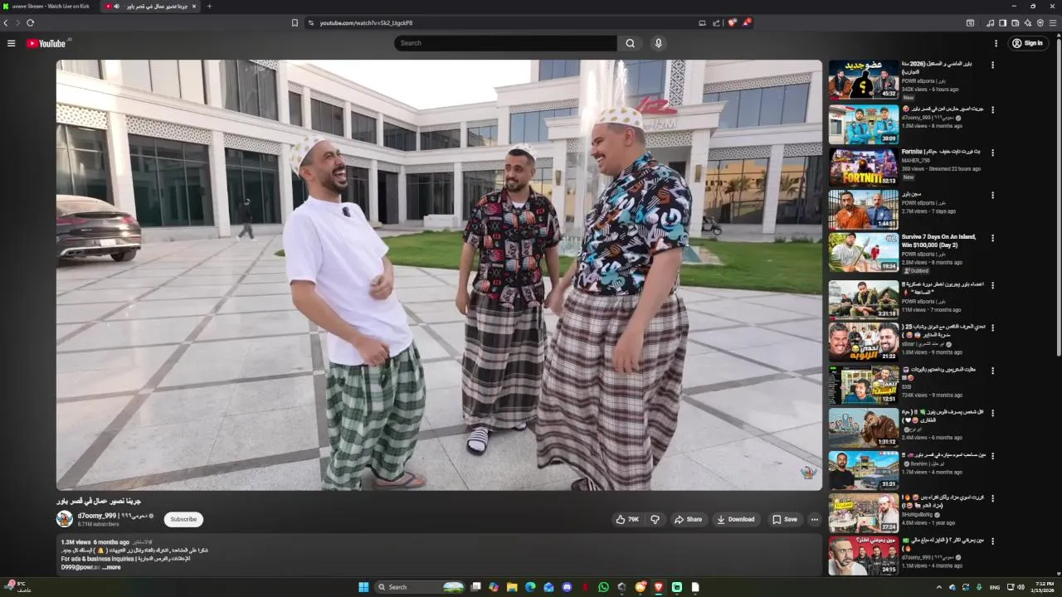The image size is (1062, 597).
Task: Click the YouTube logo to go home
Action: click(46, 43)
